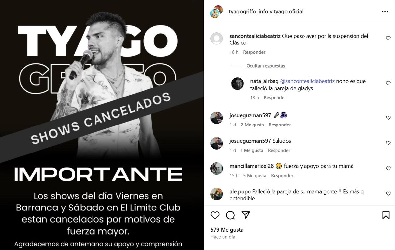Screen dimensions: 395x250
Task: Reply to sancontealiciabeatriz's comment
Action: pos(254,52)
